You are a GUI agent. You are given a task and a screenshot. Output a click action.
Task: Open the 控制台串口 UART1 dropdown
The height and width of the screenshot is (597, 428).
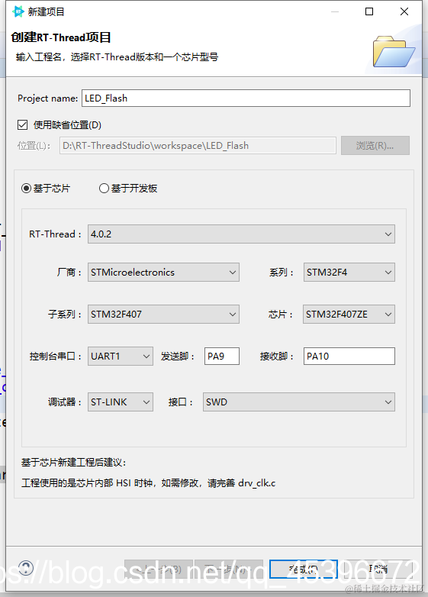pyautogui.click(x=121, y=356)
